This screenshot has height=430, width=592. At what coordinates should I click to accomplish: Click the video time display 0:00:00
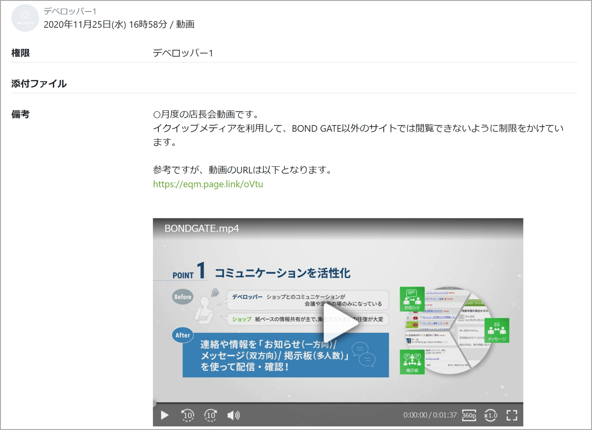click(415, 415)
